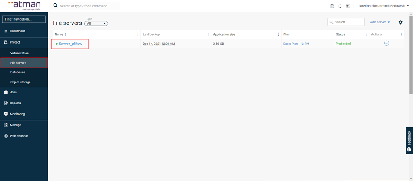413x181 pixels.
Task: Open the notifications bell icon
Action: coord(340,6)
